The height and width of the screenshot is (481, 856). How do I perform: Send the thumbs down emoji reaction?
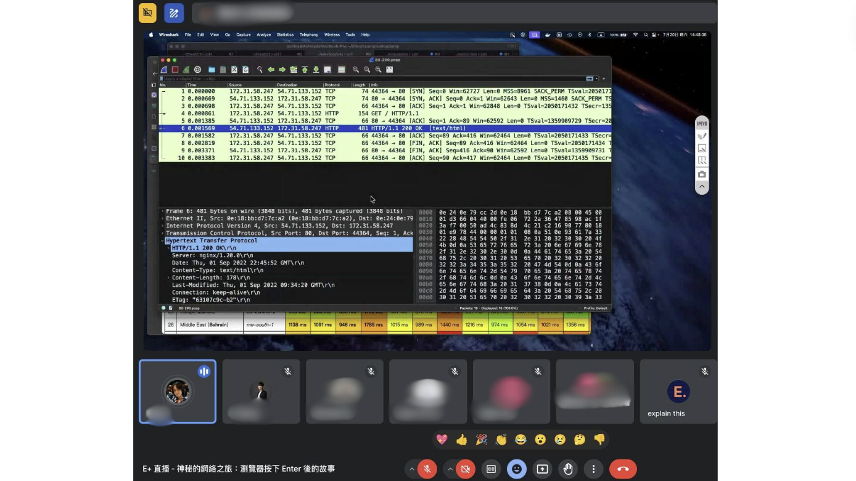click(x=599, y=440)
